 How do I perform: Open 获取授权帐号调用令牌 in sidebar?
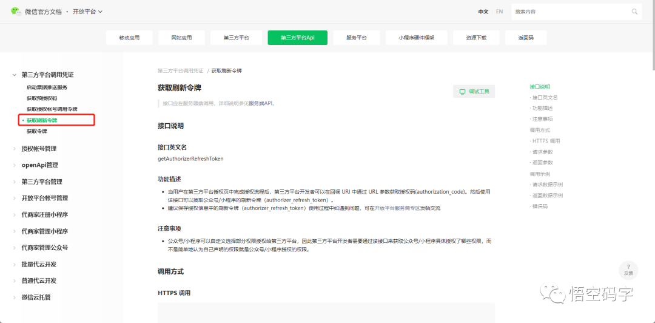click(52, 109)
